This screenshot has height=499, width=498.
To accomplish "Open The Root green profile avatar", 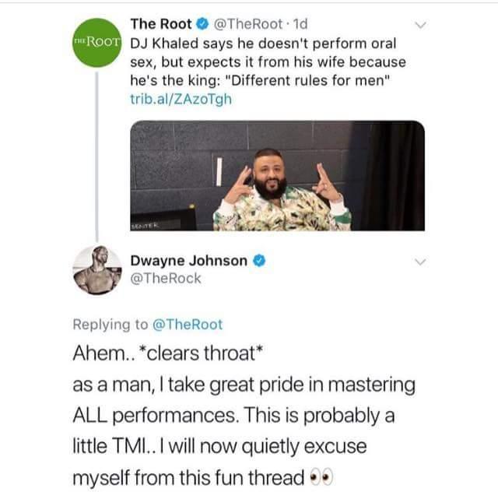I will (97, 43).
